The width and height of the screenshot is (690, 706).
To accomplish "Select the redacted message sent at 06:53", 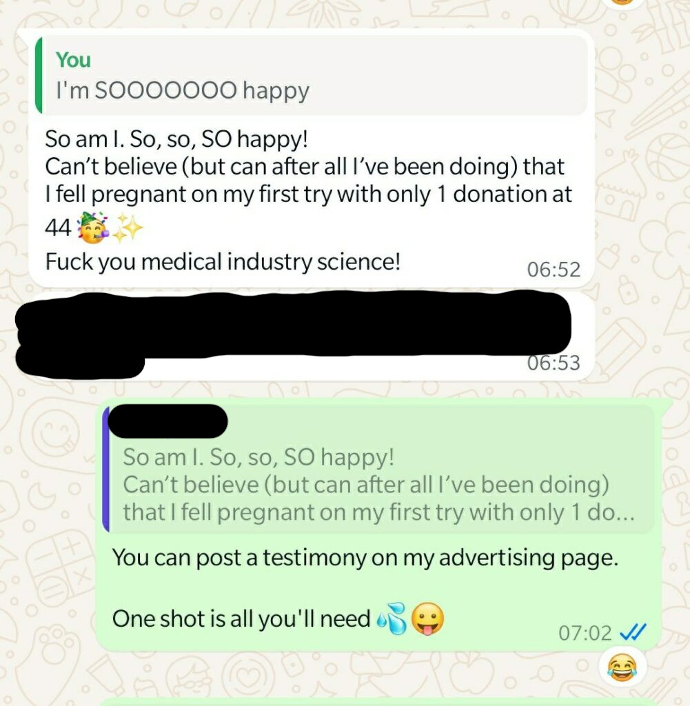I will (311, 336).
